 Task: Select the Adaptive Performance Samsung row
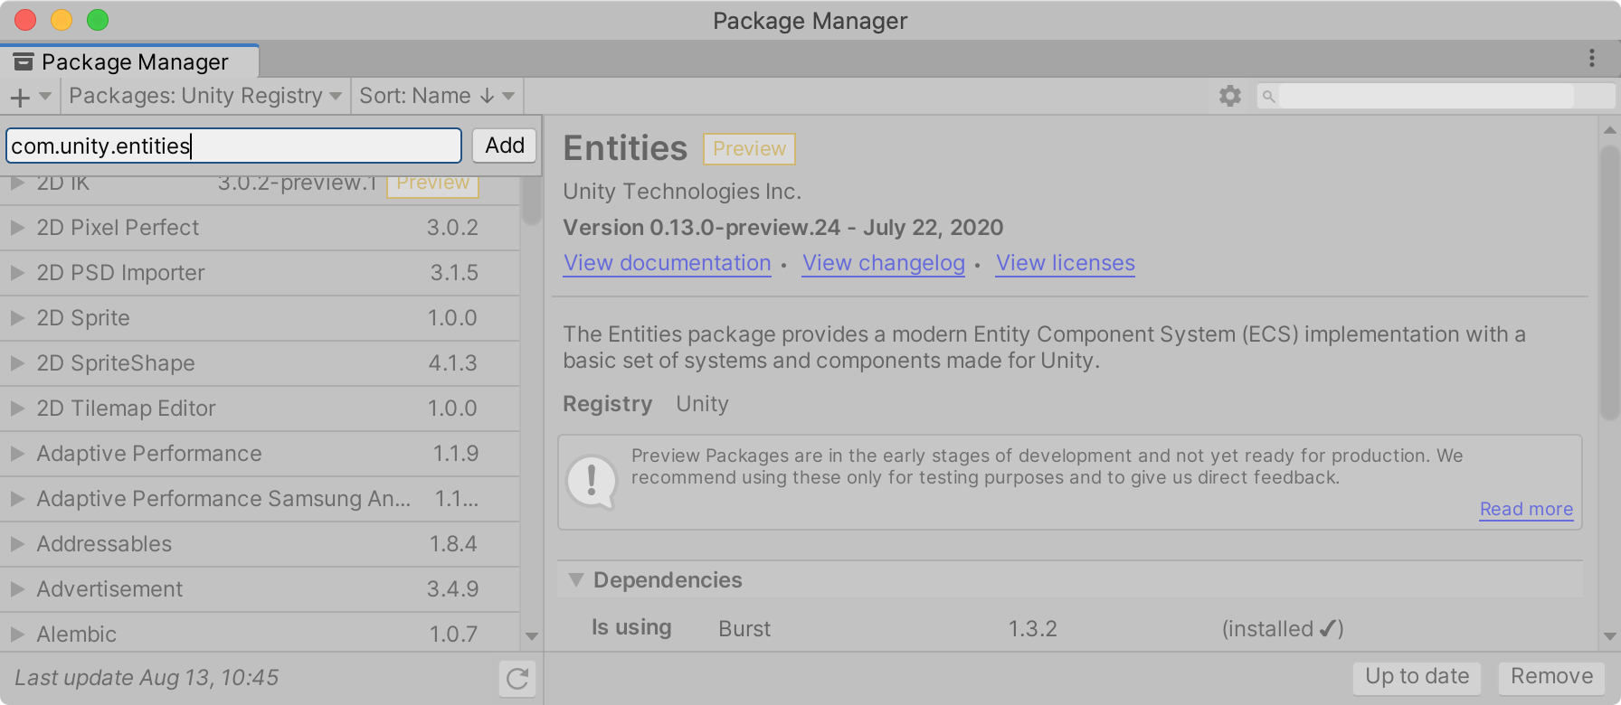(x=260, y=499)
